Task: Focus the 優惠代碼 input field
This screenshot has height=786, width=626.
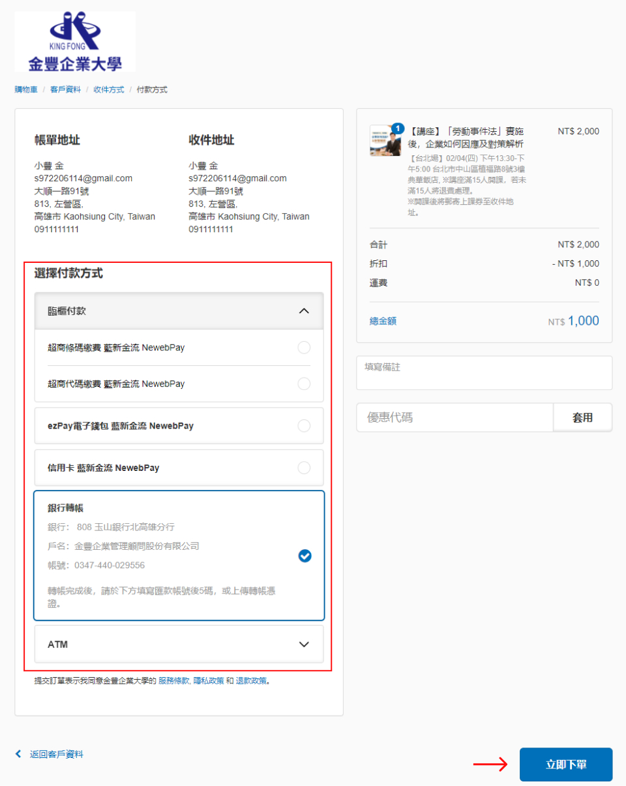Action: coord(455,417)
